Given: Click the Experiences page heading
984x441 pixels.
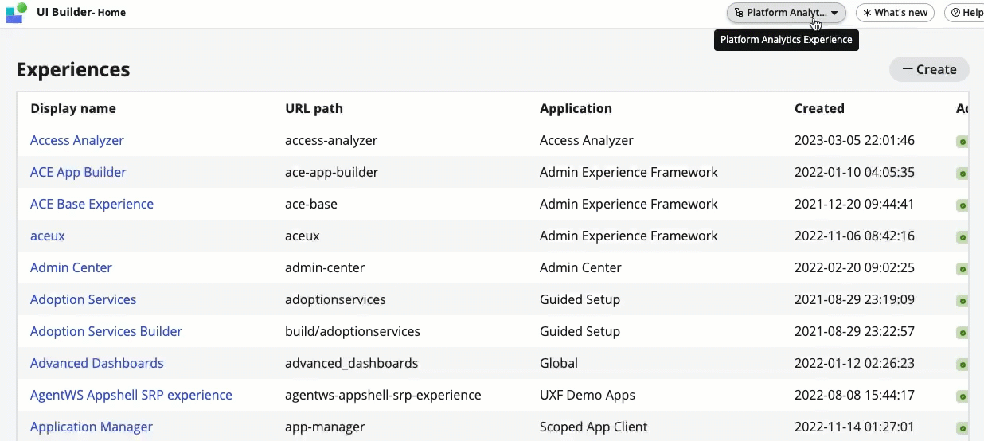Looking at the screenshot, I should pos(73,69).
